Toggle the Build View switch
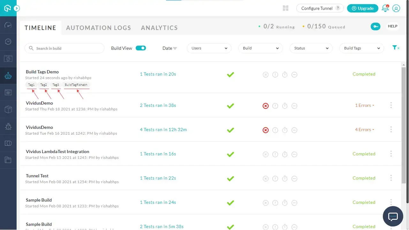This screenshot has width=409, height=230. tap(140, 48)
